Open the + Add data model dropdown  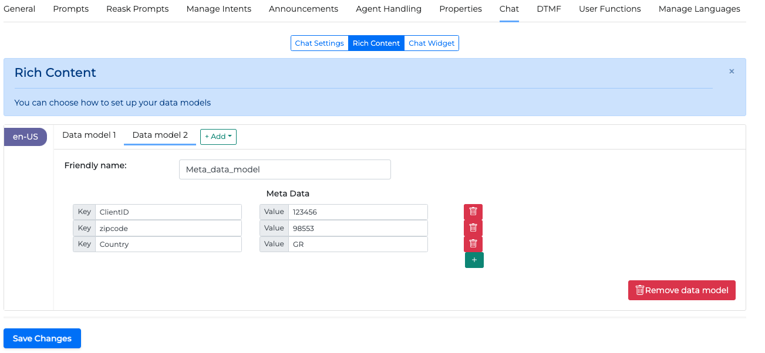(x=218, y=137)
